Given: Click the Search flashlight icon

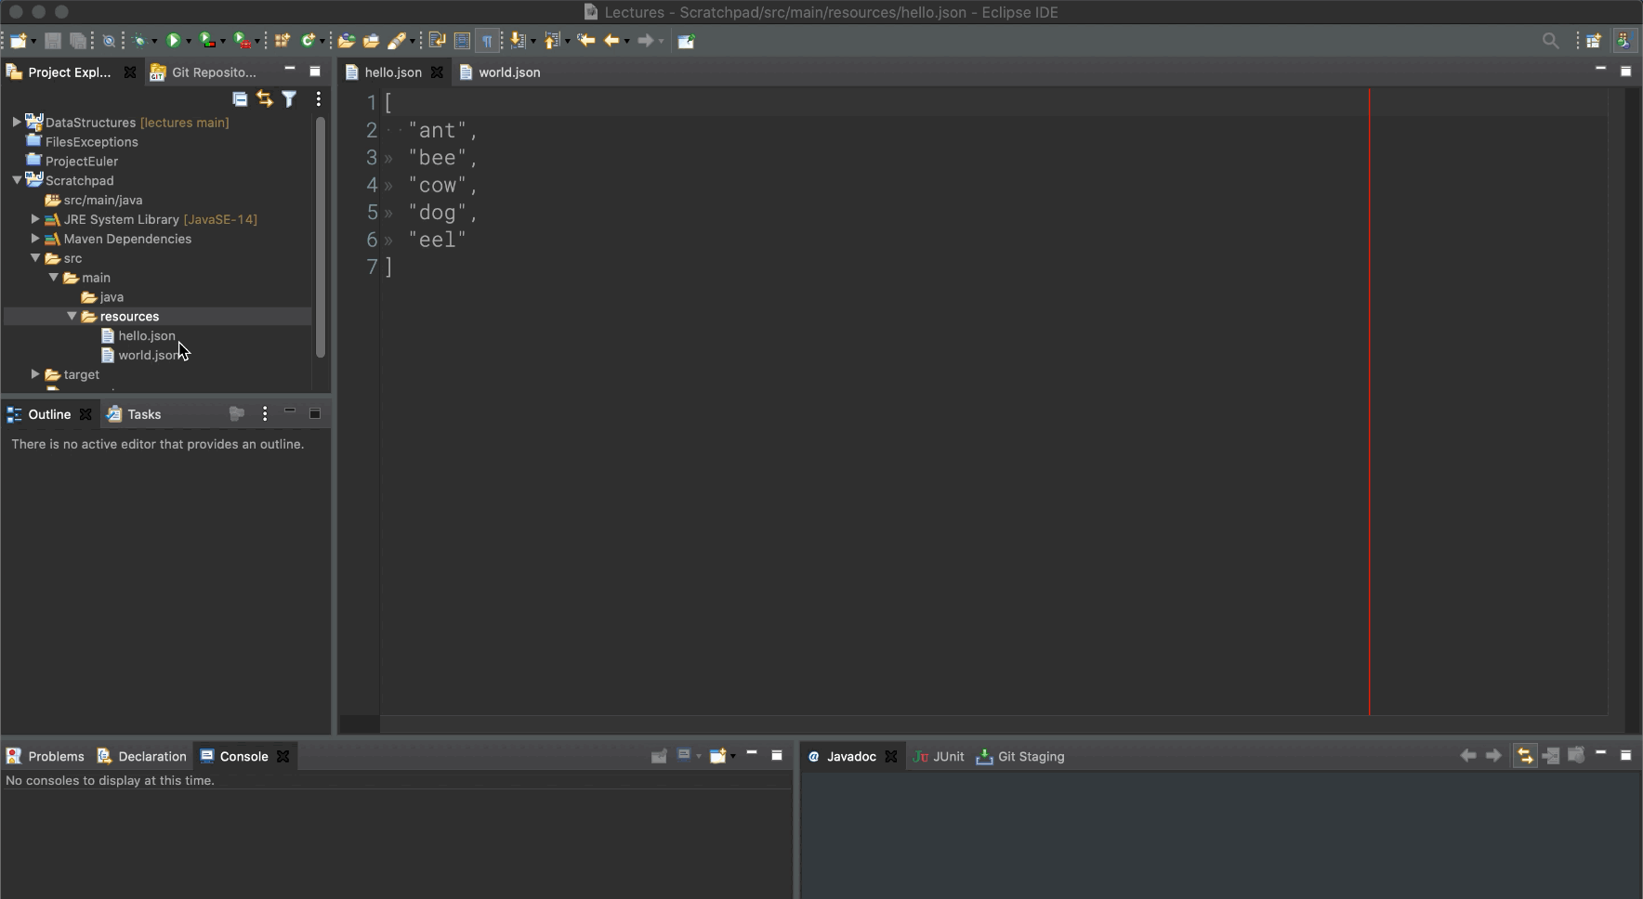Looking at the screenshot, I should coord(397,41).
